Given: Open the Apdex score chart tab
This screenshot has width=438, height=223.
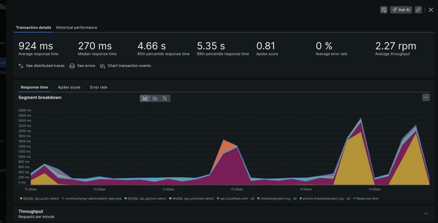Looking at the screenshot, I should [x=69, y=87].
